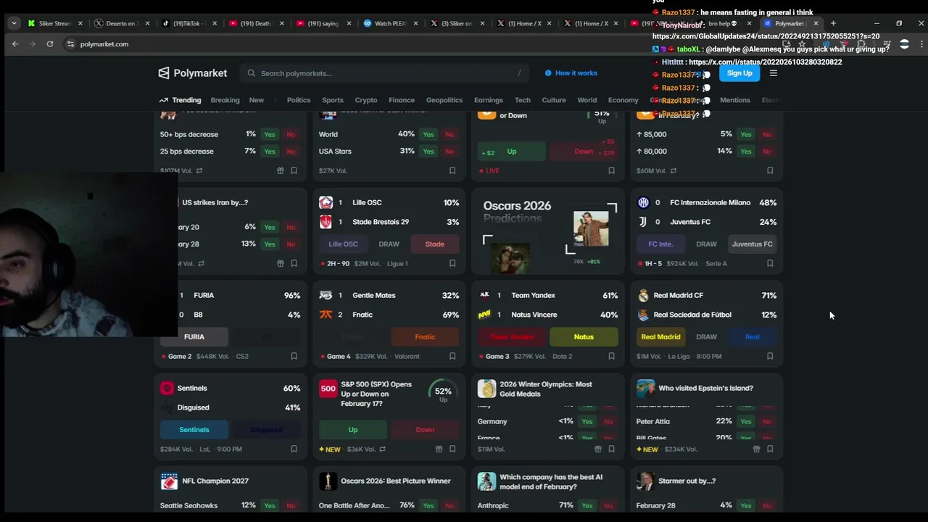This screenshot has height=522, width=928.
Task: Open the Starmer out by...? market title
Action: pos(687,481)
